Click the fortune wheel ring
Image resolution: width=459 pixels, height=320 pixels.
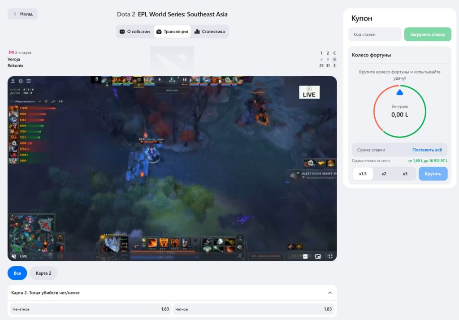pos(399,111)
